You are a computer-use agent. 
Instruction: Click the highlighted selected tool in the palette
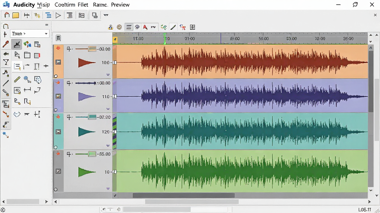[17, 44]
